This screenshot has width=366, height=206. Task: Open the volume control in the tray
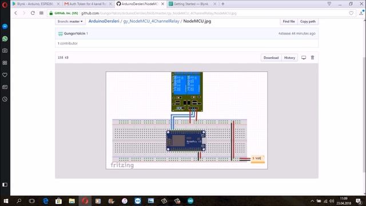pyautogui.click(x=332, y=201)
